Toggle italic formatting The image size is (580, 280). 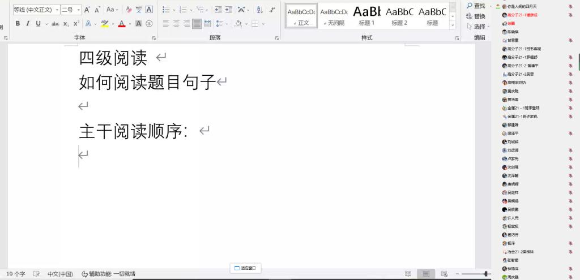[28, 24]
